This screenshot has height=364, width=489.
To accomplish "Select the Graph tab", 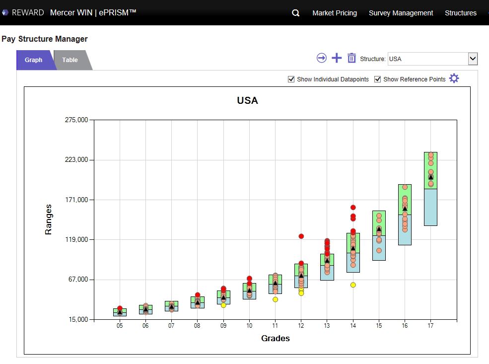I will [x=34, y=60].
